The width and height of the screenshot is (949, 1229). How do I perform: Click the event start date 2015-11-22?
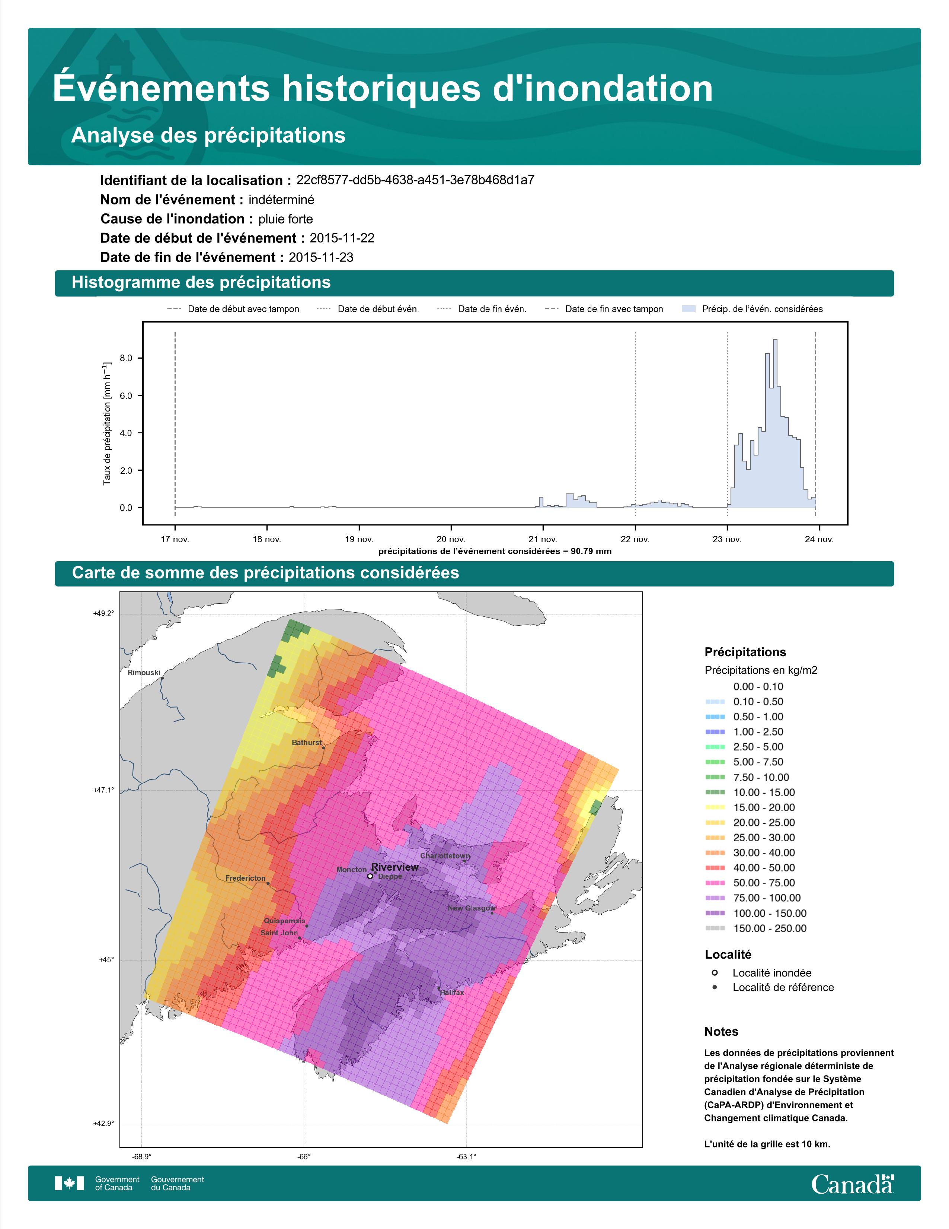[x=342, y=238]
